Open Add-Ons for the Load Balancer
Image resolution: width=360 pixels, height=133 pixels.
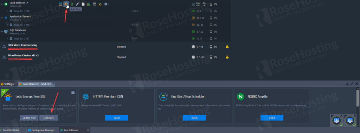(66, 4)
